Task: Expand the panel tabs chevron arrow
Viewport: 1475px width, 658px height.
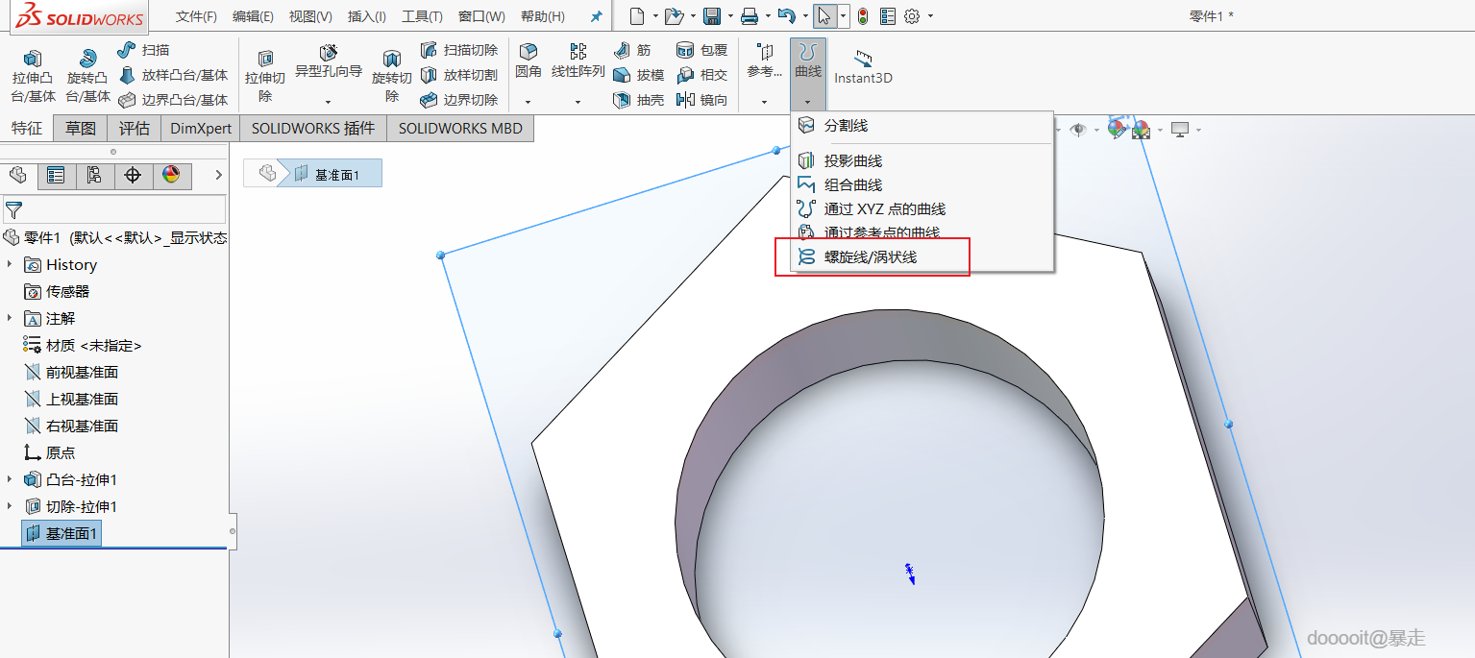Action: click(219, 175)
